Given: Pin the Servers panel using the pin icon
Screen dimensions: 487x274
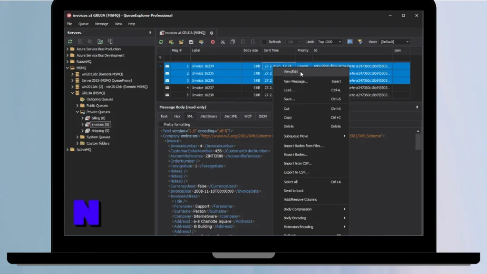Looking at the screenshot, I should 150,33.
